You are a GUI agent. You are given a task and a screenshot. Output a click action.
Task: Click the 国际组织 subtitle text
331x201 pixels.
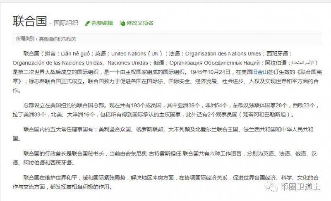coord(66,23)
